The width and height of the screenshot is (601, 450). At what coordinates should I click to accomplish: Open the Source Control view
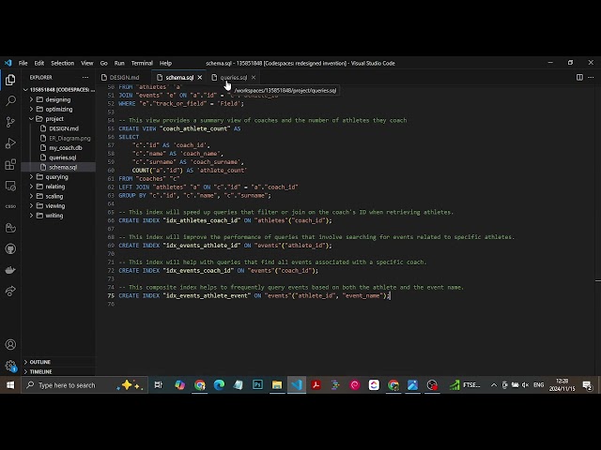[10, 122]
